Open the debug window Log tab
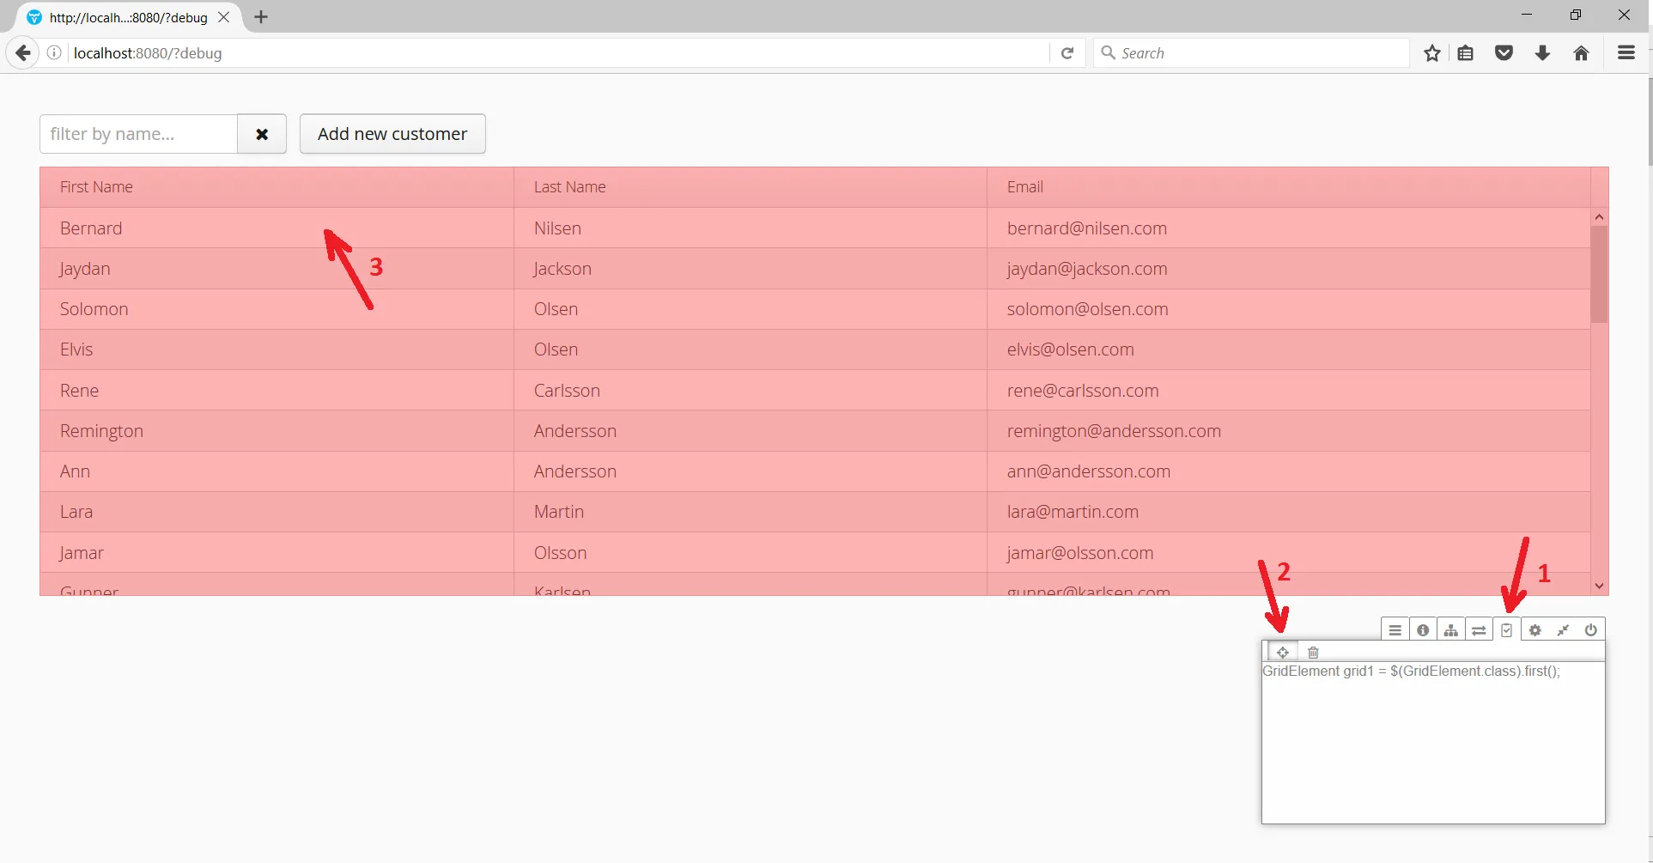The width and height of the screenshot is (1653, 863). pyautogui.click(x=1394, y=629)
